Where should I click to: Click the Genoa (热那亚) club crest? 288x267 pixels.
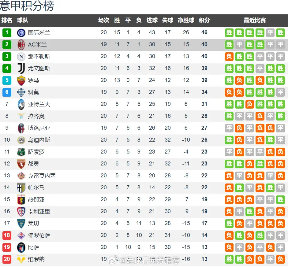tap(21, 200)
